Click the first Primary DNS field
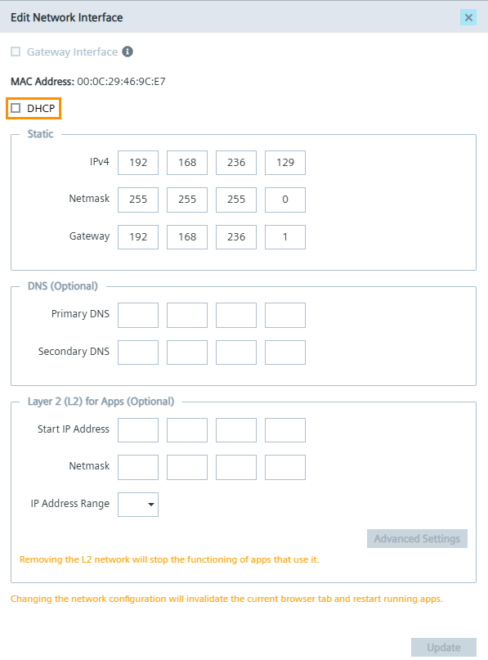488x660 pixels. point(137,315)
